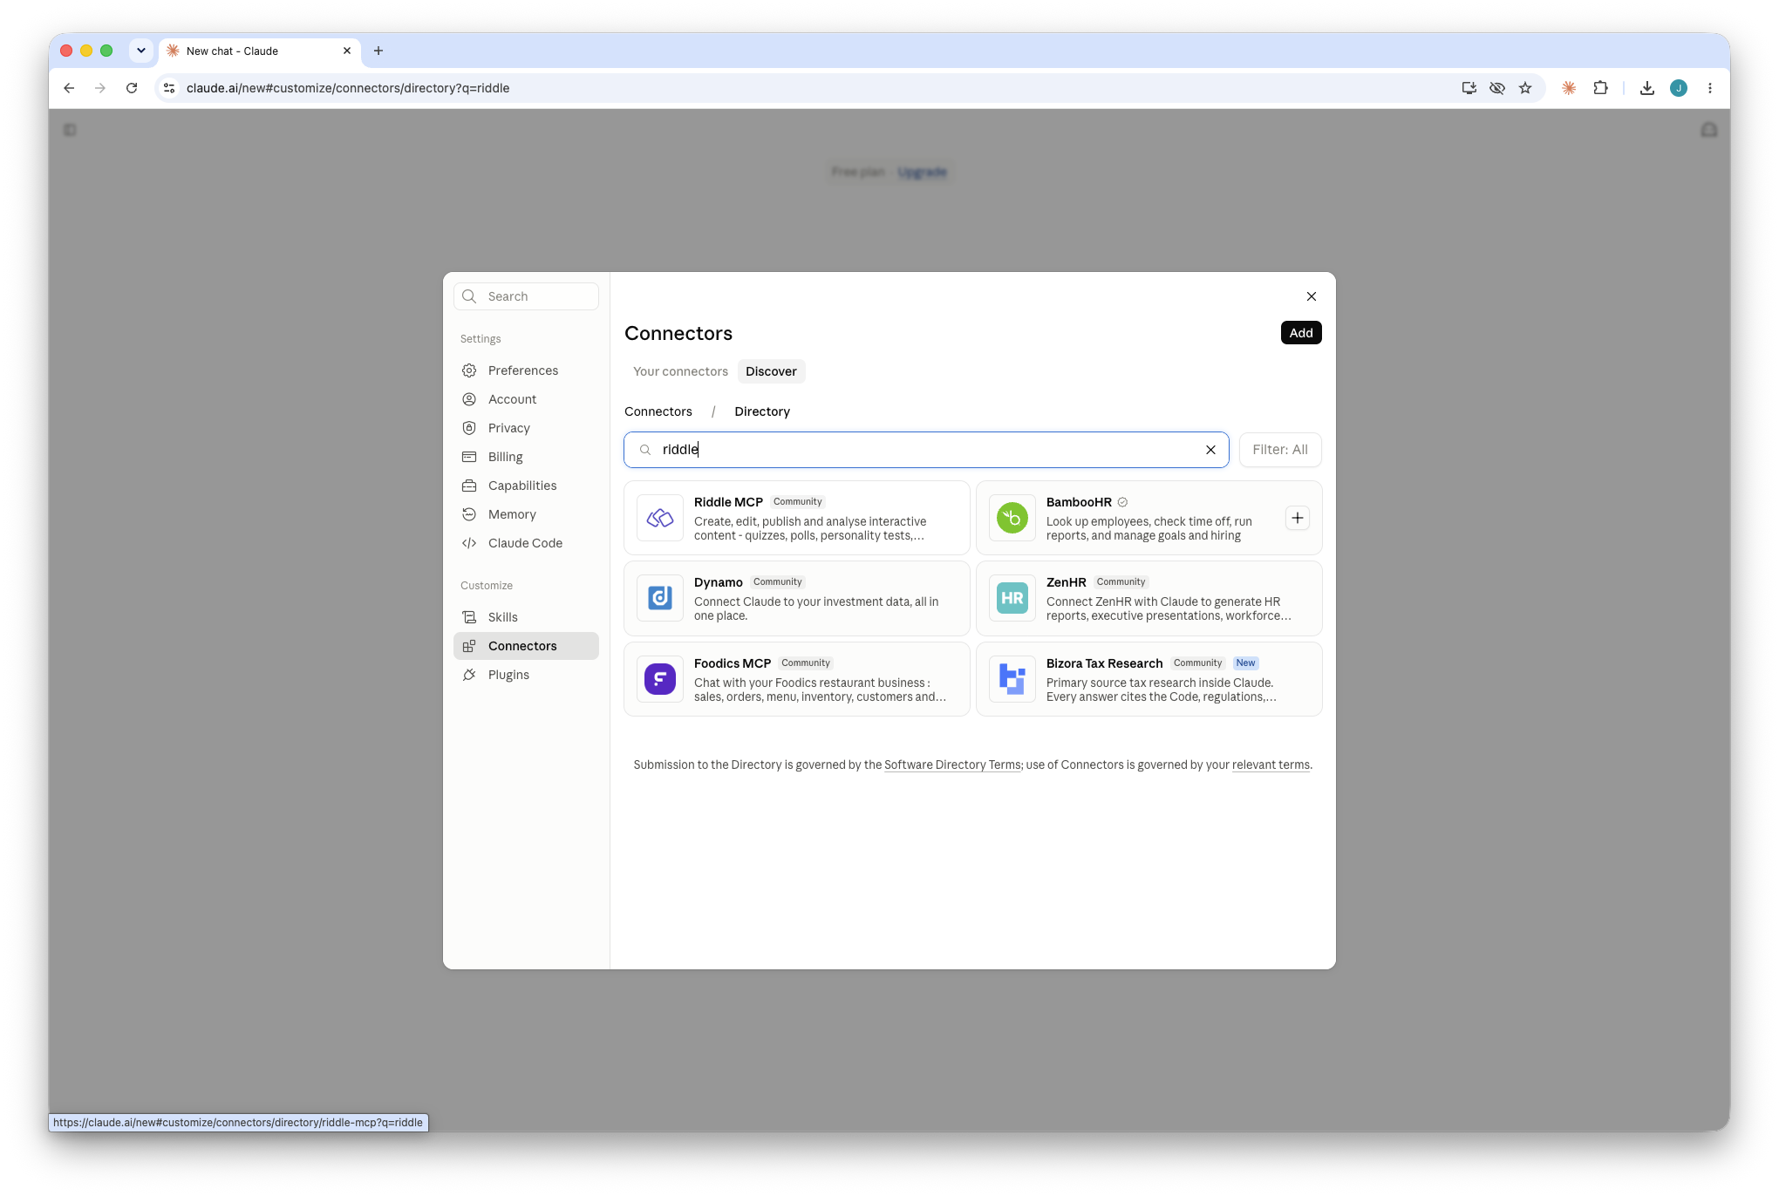The width and height of the screenshot is (1779, 1196).
Task: Click the Dynamo connector logo
Action: click(660, 598)
